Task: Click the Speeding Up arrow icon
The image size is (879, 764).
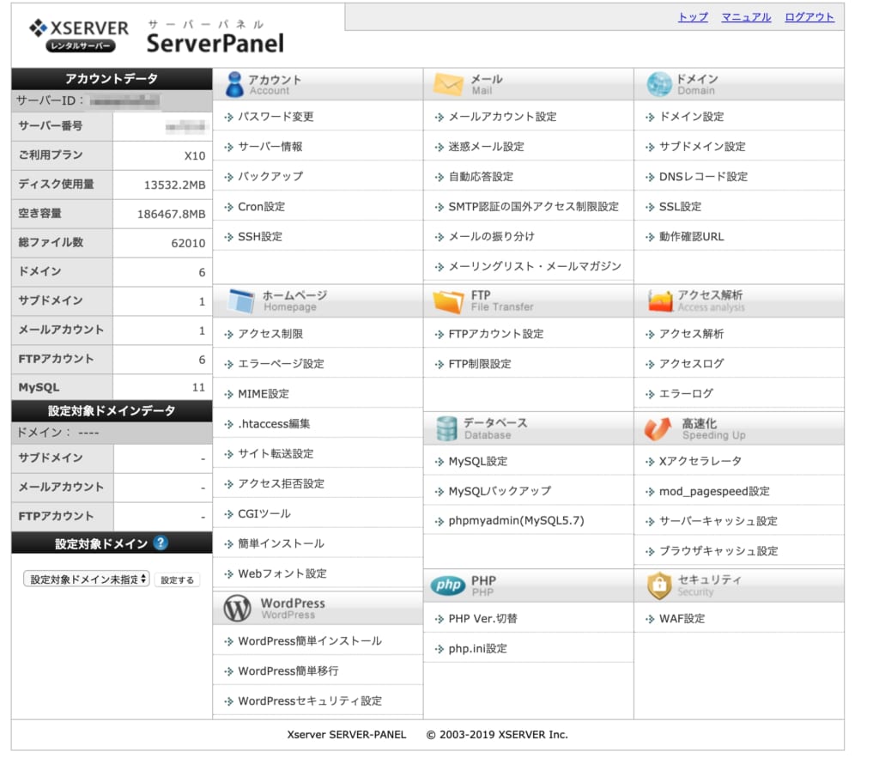Action: [x=658, y=429]
